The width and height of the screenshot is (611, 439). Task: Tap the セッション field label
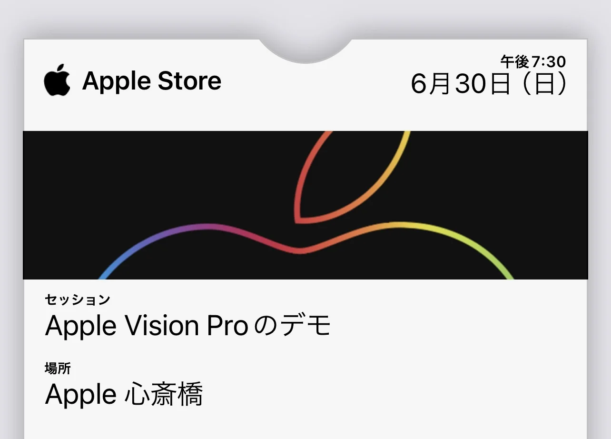(x=78, y=299)
